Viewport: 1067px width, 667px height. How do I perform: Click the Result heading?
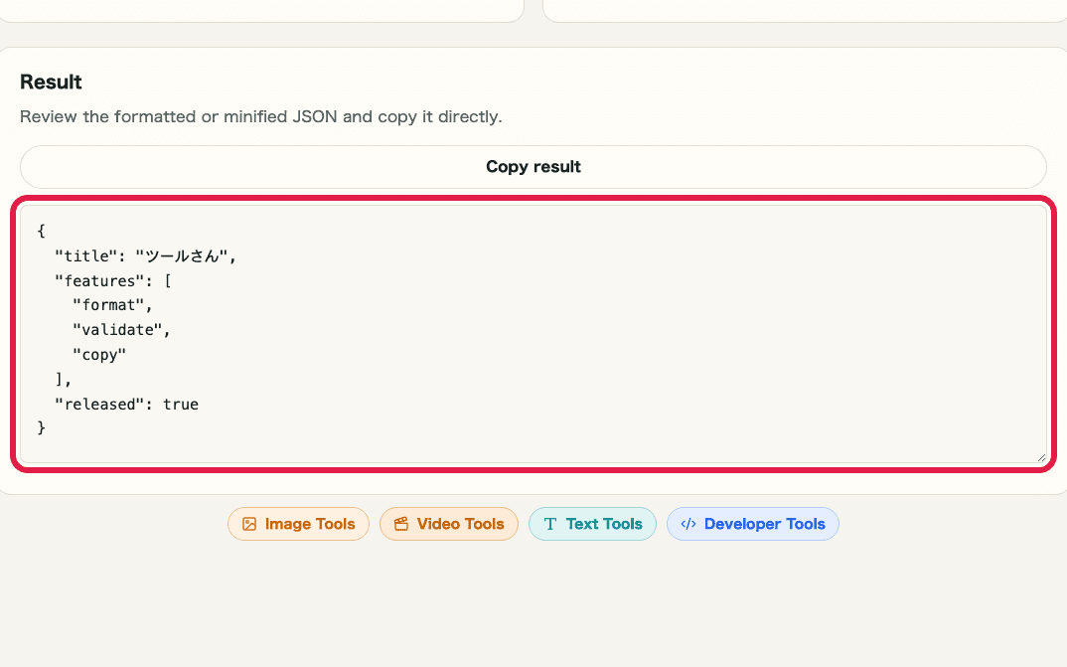pyautogui.click(x=51, y=83)
